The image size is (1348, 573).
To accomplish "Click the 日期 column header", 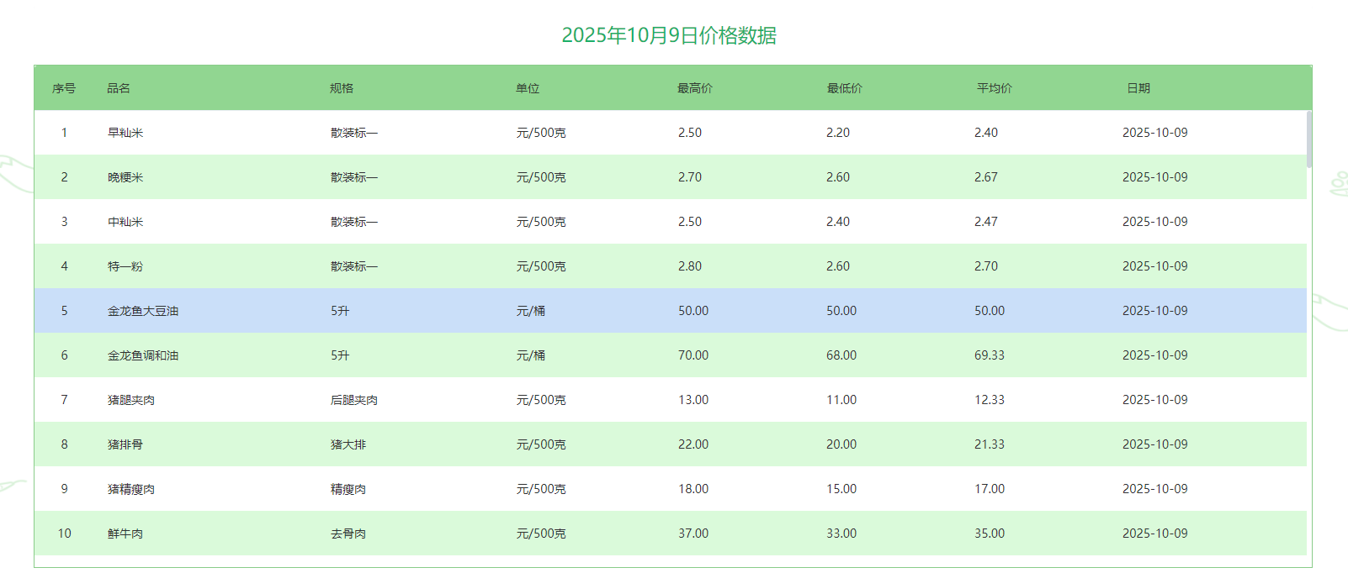I will point(1138,88).
